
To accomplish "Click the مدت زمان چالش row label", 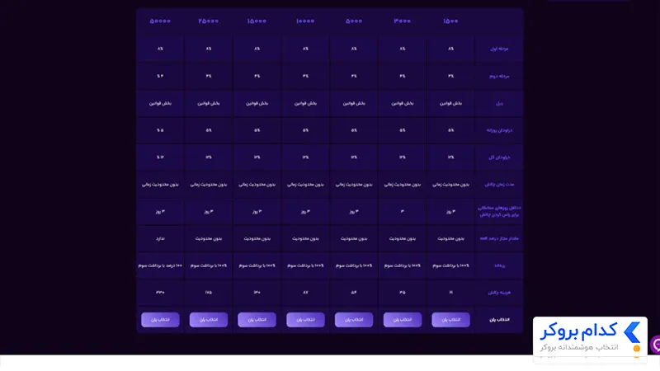I will tap(499, 185).
